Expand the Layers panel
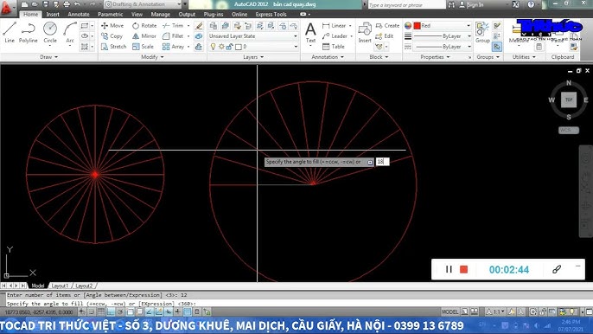The height and width of the screenshot is (334, 593). tap(253, 57)
